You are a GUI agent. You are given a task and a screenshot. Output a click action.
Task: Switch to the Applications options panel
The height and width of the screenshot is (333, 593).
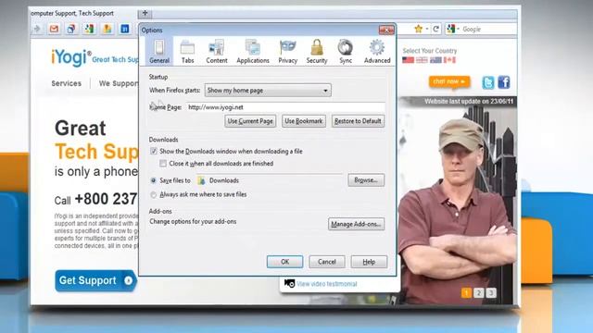pyautogui.click(x=253, y=51)
